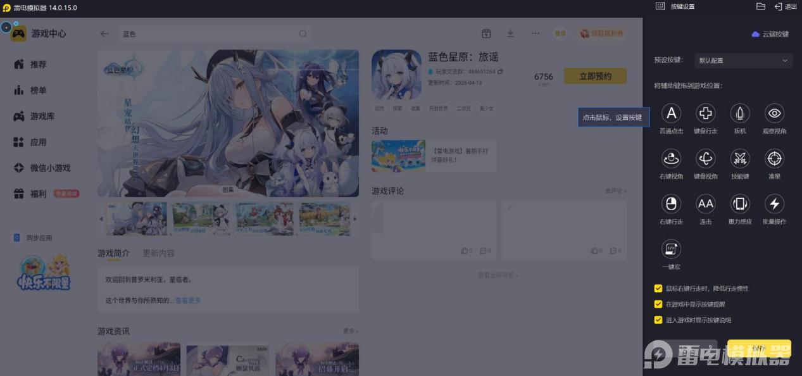Open the calendar reservation icon

click(x=486, y=34)
